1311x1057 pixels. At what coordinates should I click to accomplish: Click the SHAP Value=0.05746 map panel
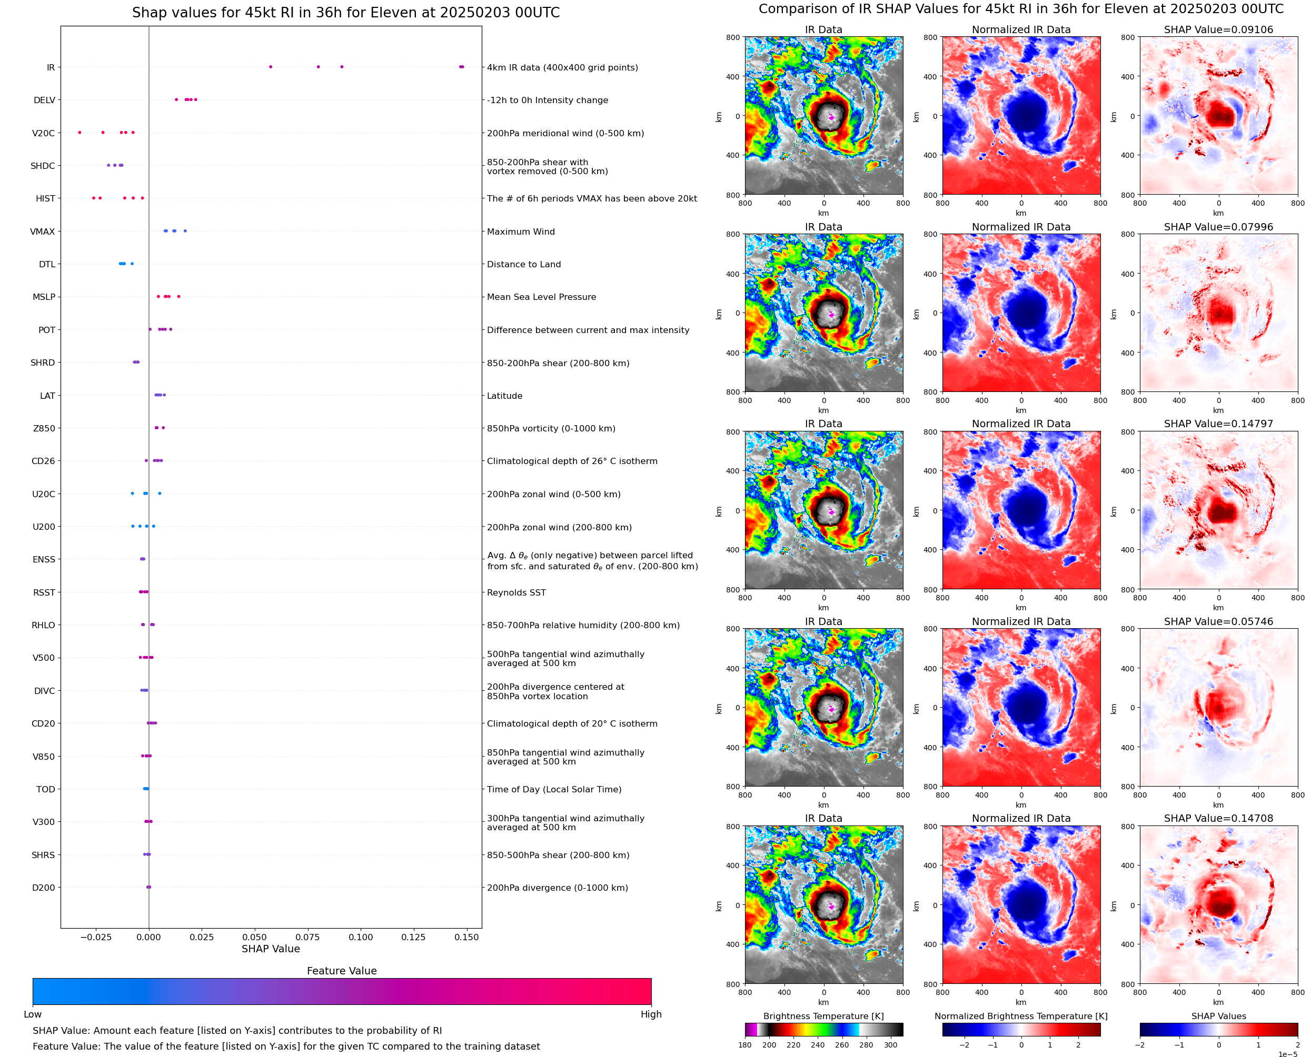(1218, 708)
